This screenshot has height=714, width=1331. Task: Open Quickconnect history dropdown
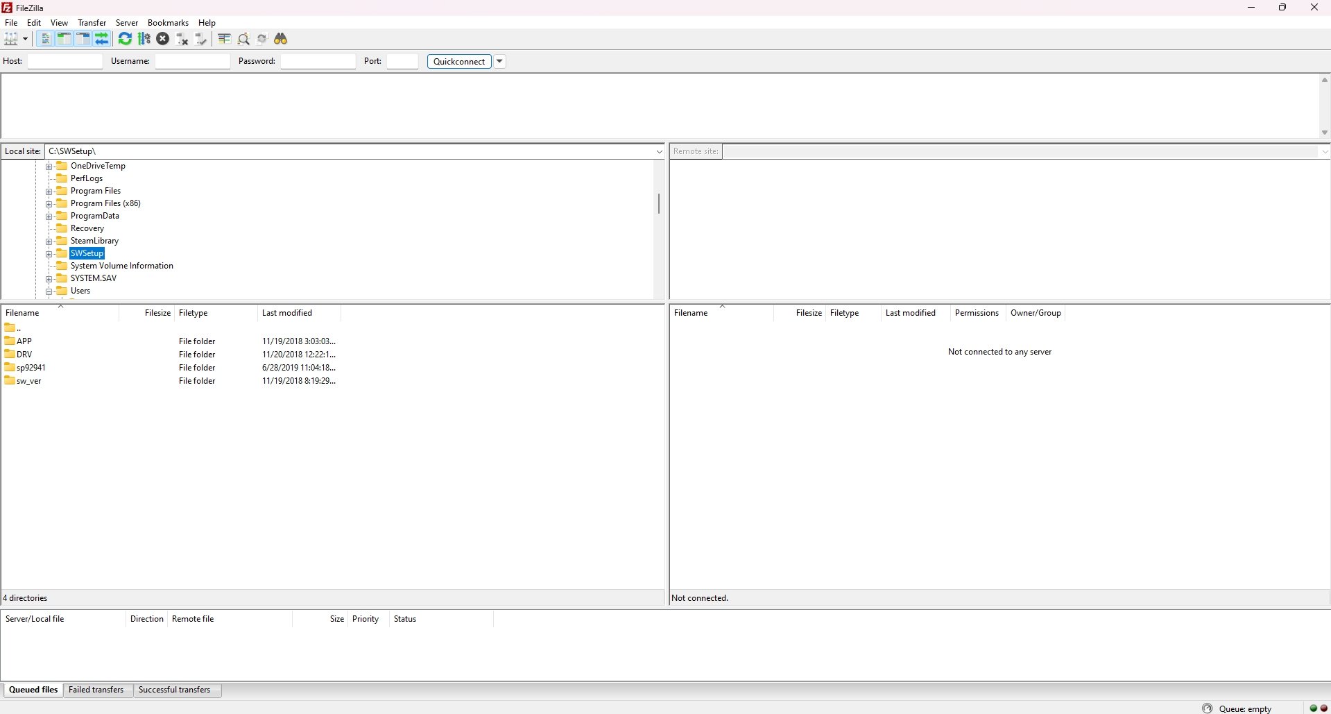(499, 61)
